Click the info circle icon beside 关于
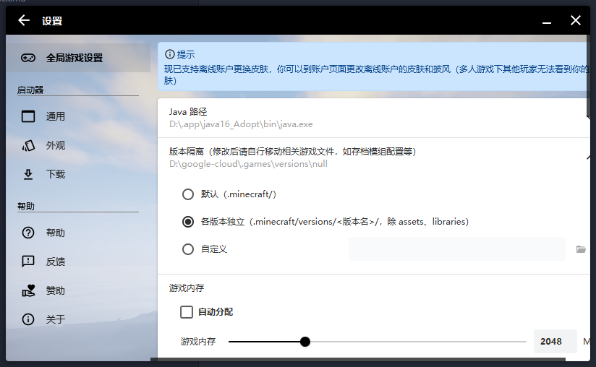 [x=28, y=319]
